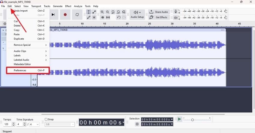Click the Tempo value field

7,124
